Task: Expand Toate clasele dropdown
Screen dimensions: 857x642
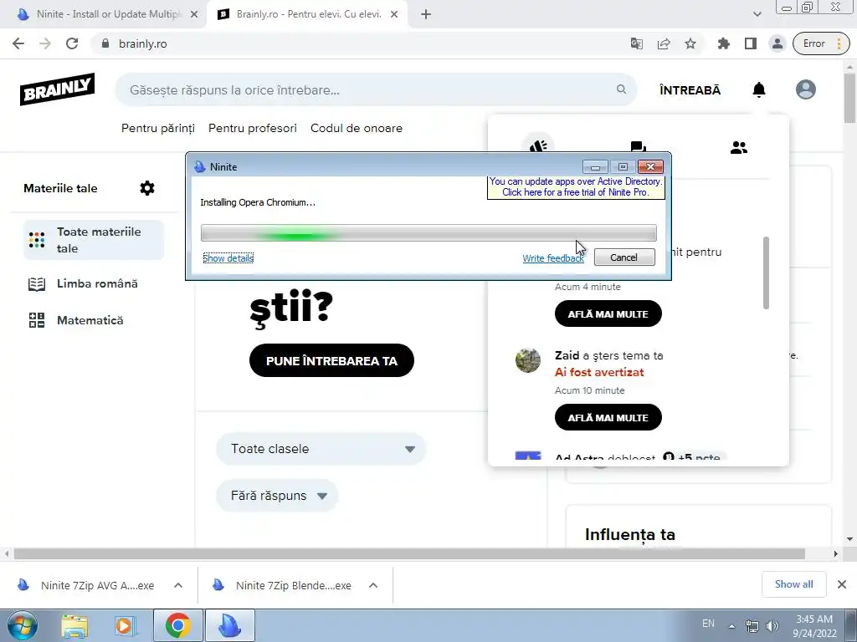Action: click(x=321, y=449)
